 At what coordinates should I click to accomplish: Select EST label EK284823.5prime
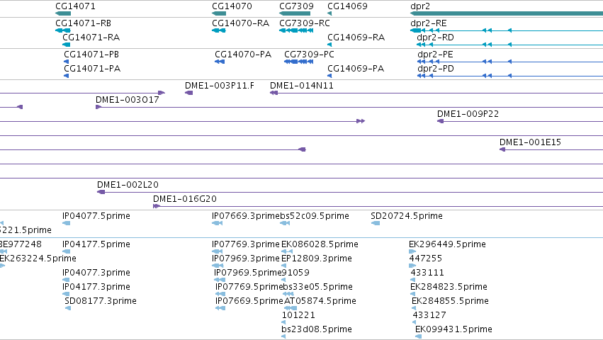click(x=449, y=287)
